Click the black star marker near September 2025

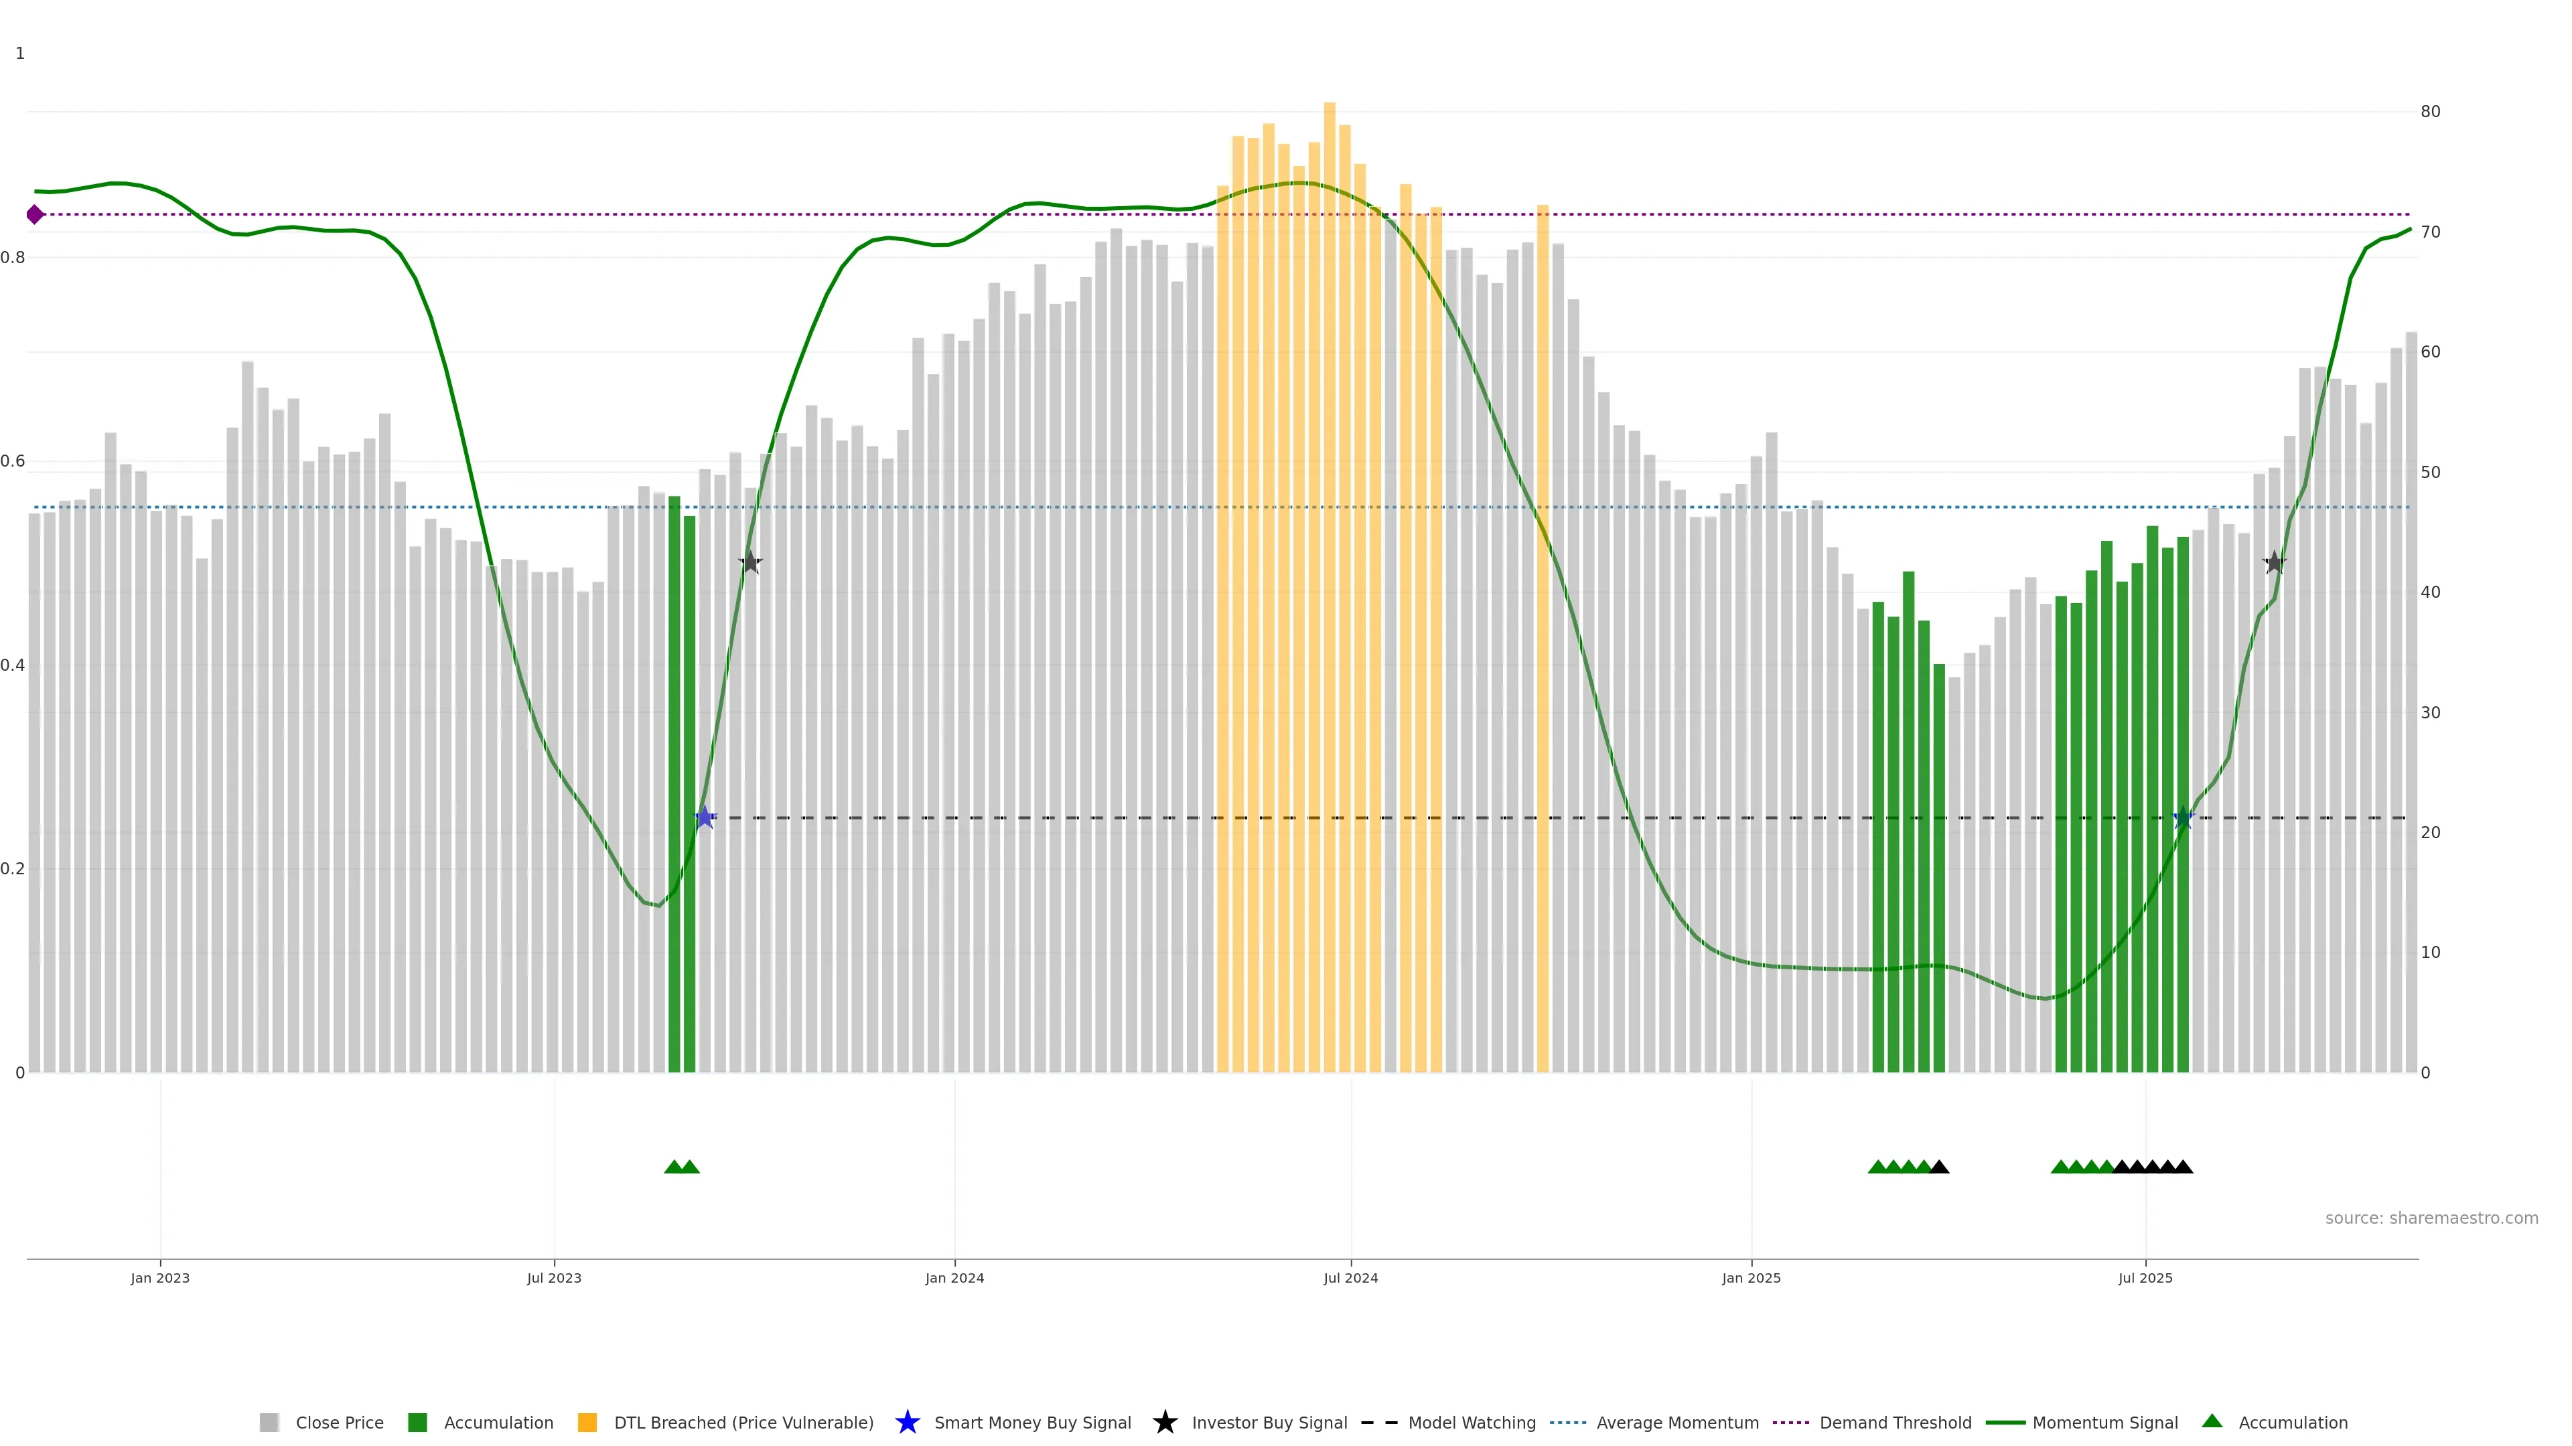(x=2273, y=563)
